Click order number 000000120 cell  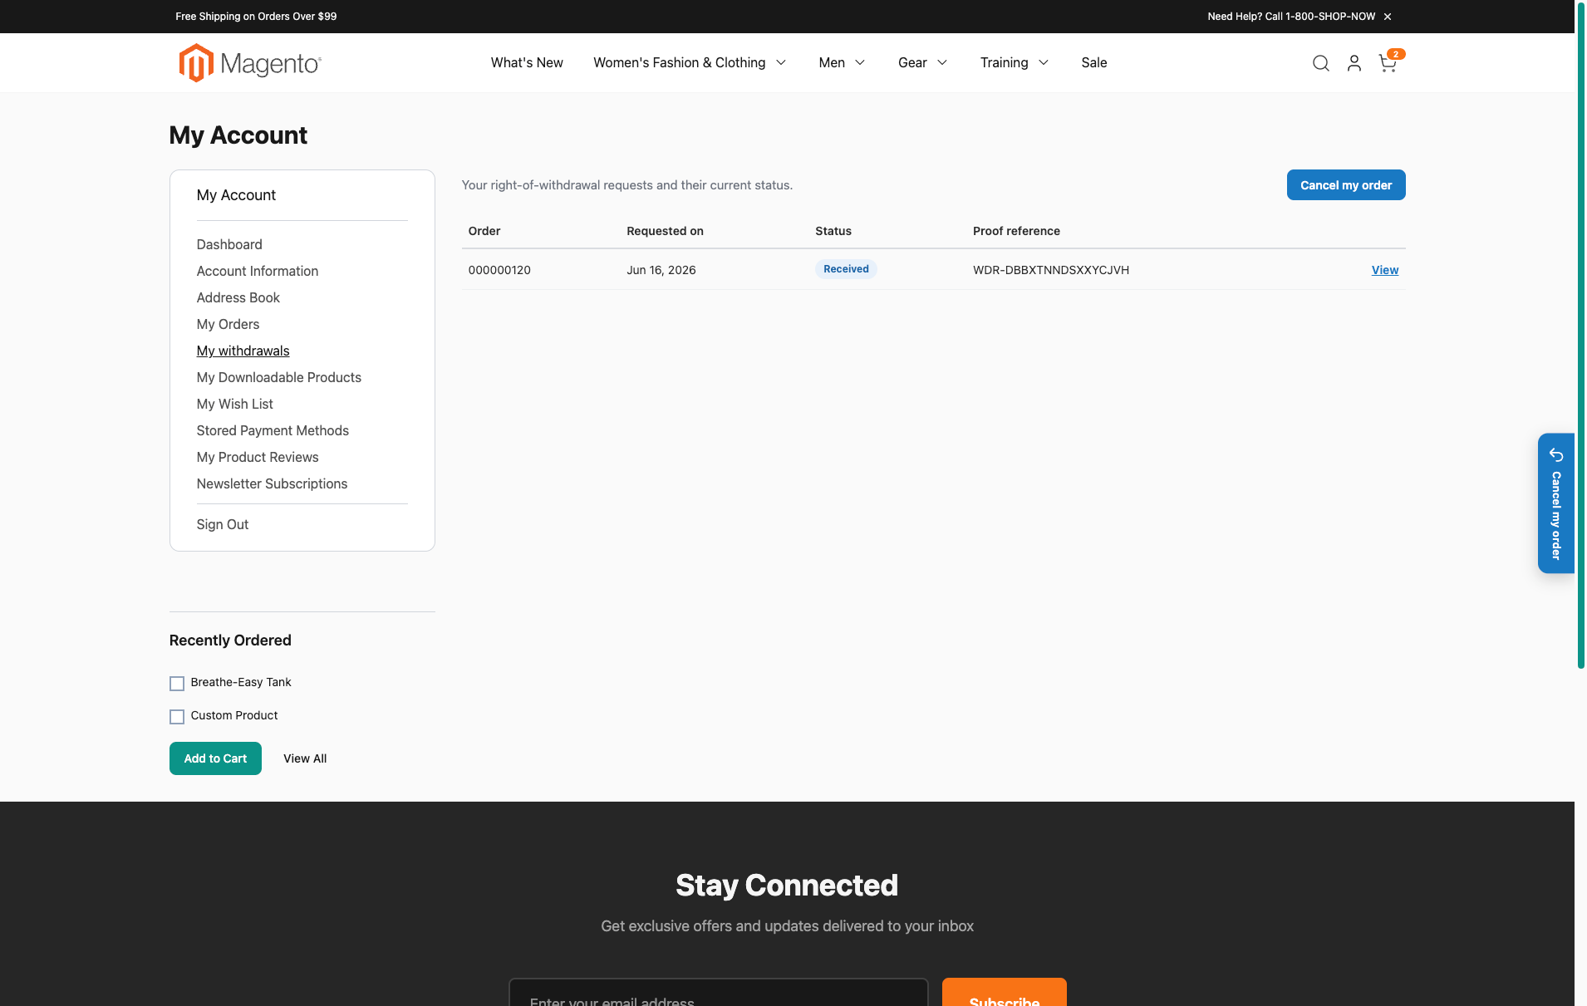click(499, 270)
